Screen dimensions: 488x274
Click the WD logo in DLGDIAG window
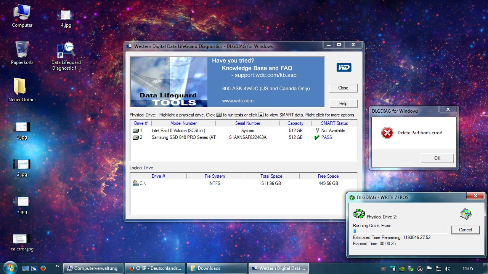[x=344, y=67]
